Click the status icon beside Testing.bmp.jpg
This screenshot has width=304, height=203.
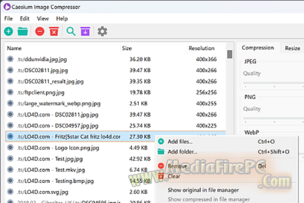click(10, 181)
